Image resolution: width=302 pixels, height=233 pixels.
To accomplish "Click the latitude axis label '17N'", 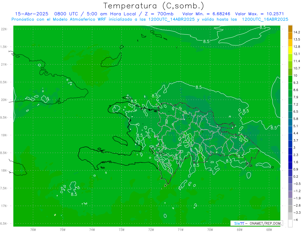I will [4, 206].
